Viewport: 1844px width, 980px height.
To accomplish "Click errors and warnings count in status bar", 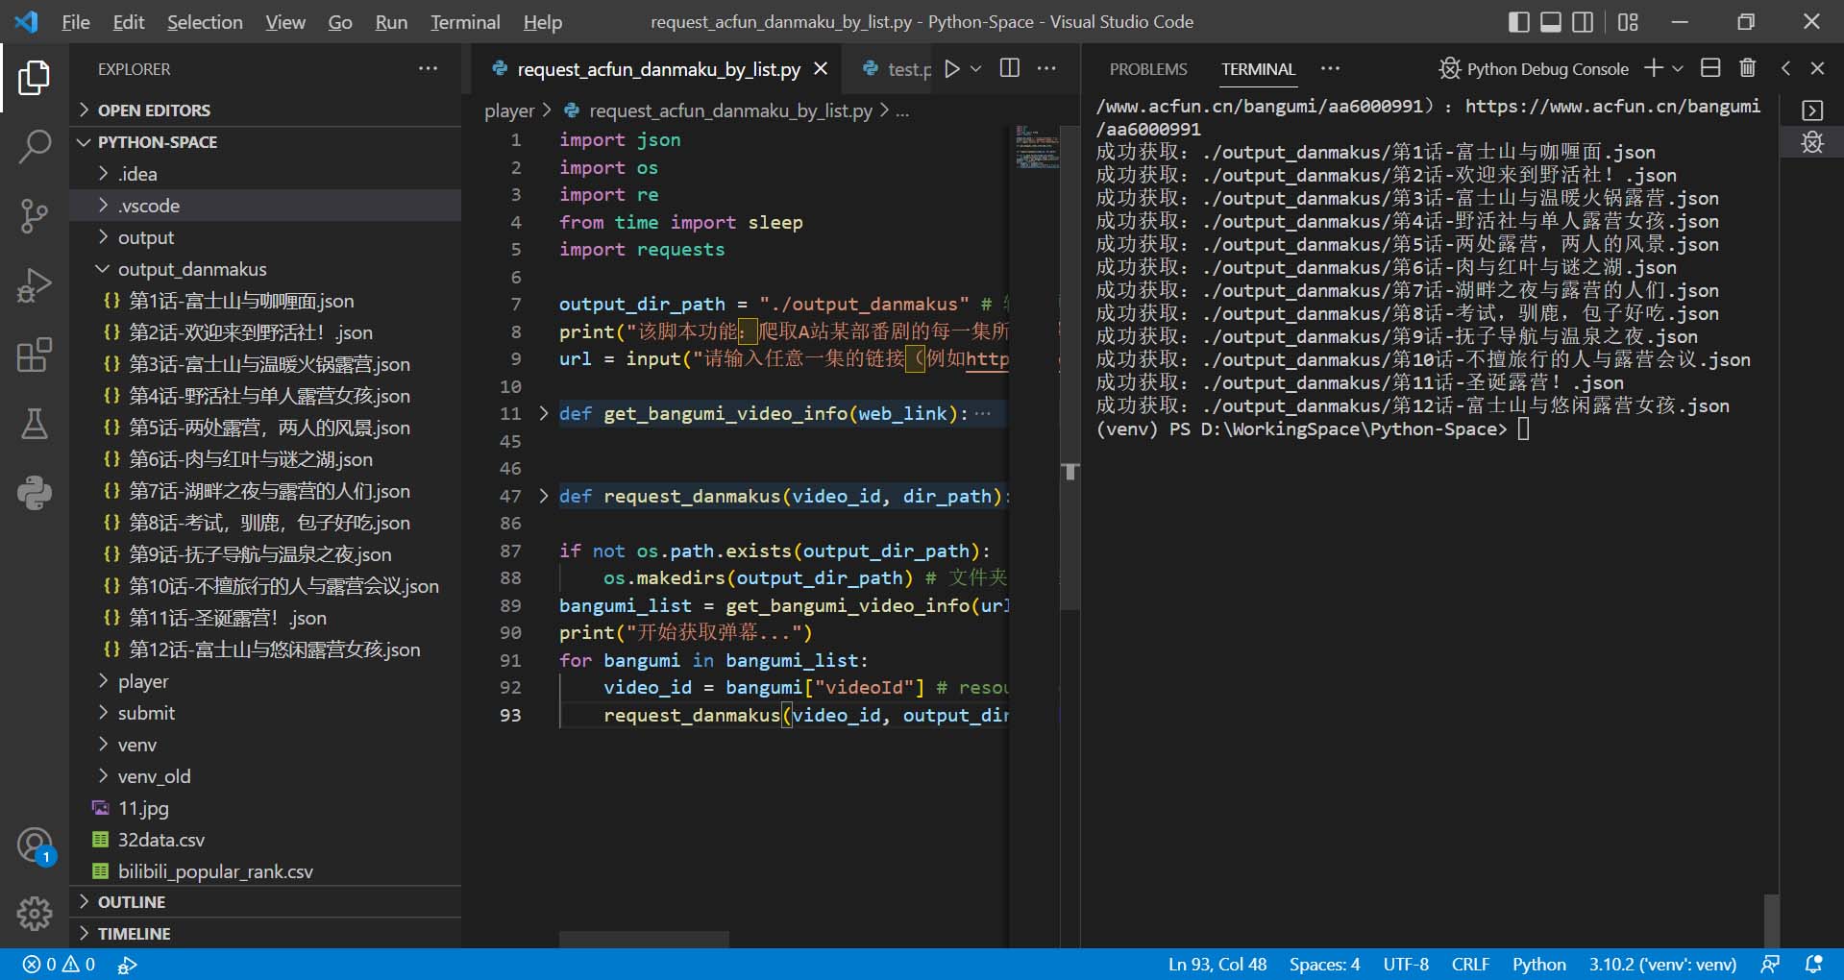I will point(60,964).
